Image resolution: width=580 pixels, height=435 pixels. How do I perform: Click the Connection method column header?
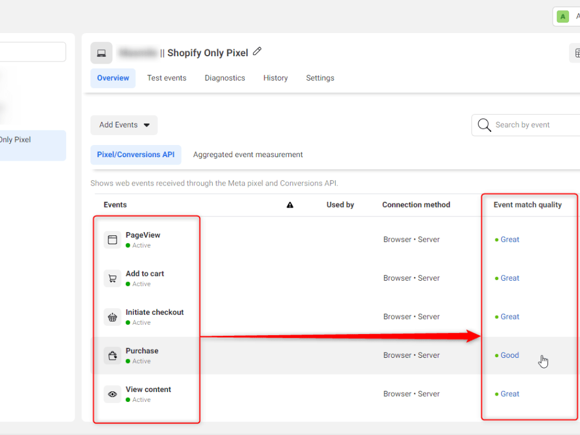tap(416, 205)
